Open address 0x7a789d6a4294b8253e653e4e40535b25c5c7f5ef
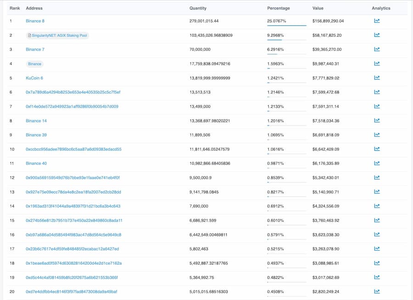The width and height of the screenshot is (413, 300). click(x=73, y=92)
